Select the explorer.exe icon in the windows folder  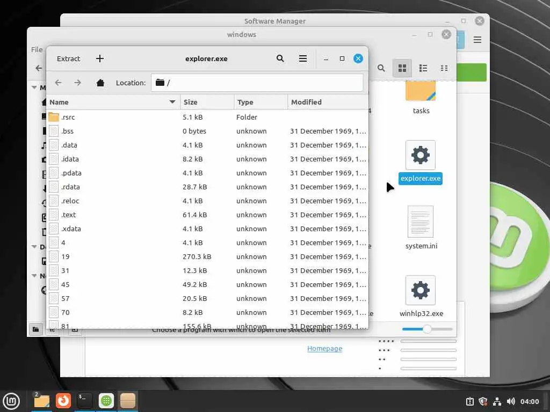pyautogui.click(x=420, y=155)
